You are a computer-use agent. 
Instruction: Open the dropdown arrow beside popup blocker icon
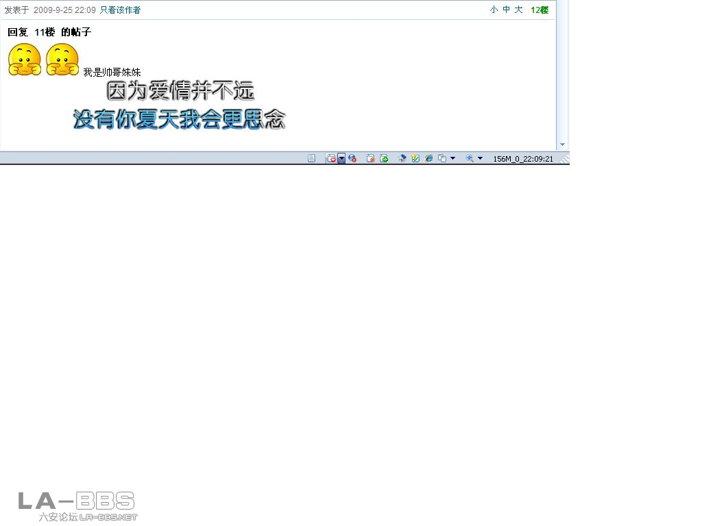pyautogui.click(x=341, y=158)
